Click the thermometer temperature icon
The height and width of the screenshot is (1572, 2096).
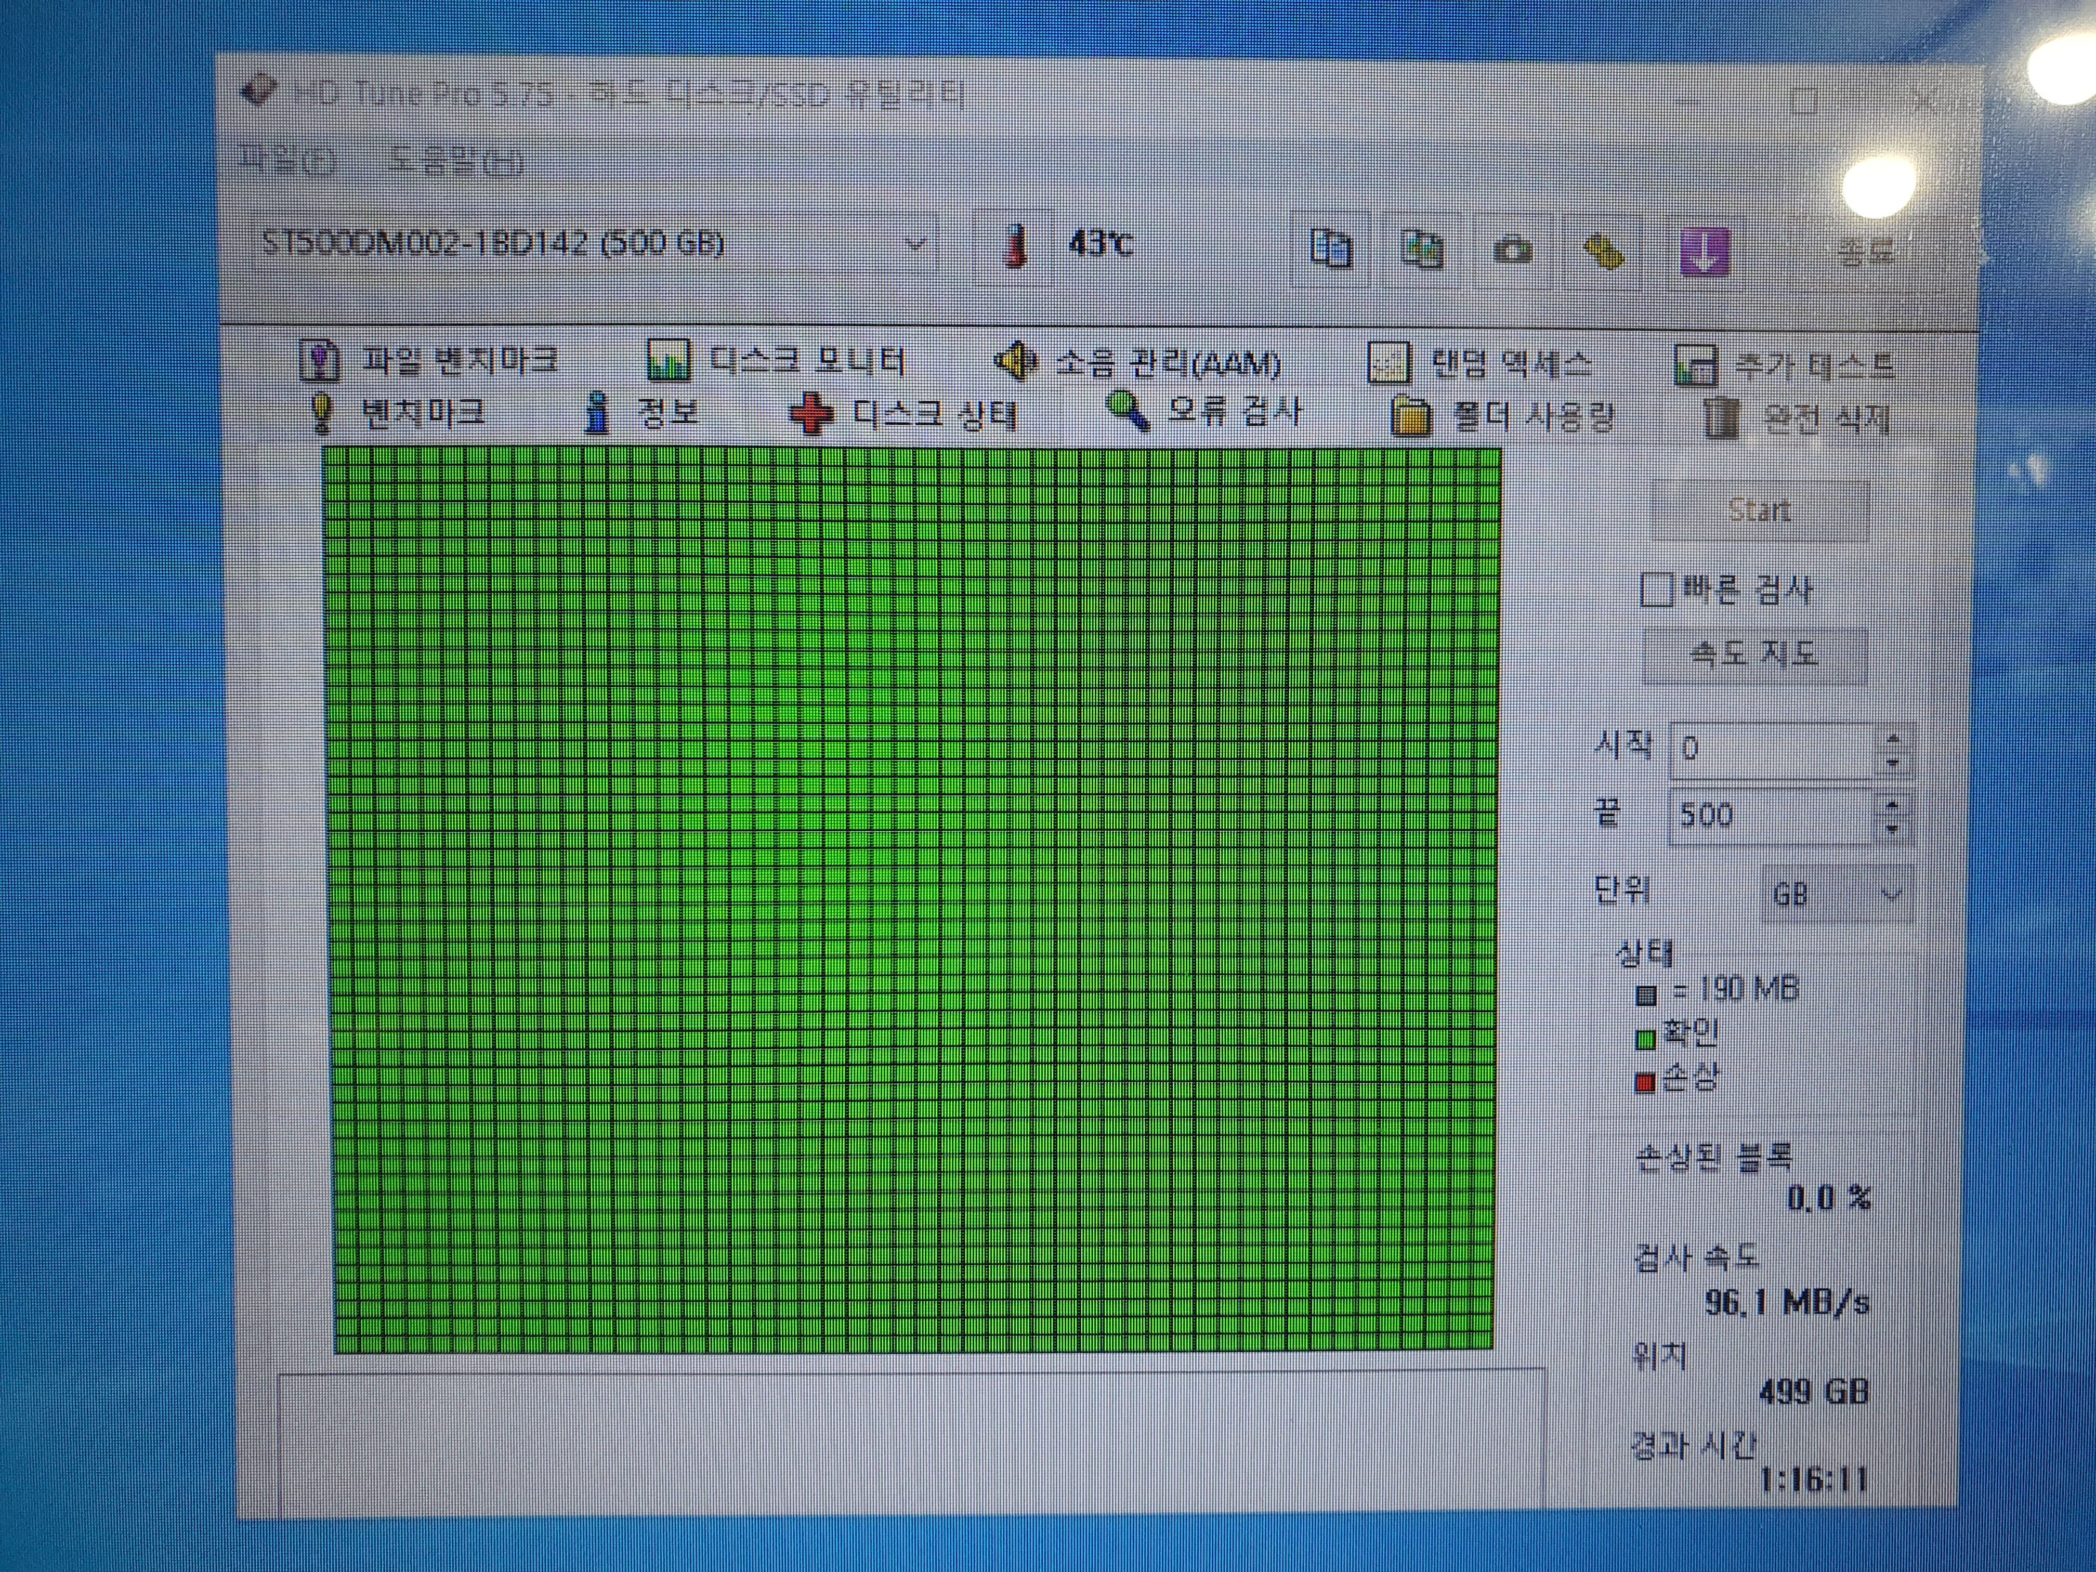1015,246
